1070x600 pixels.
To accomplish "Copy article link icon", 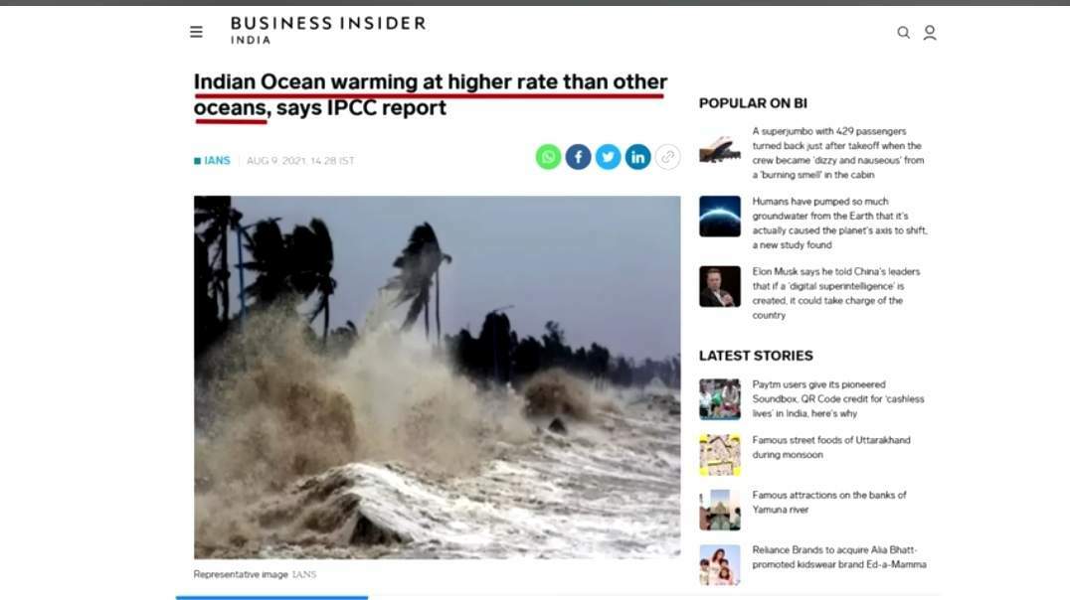I will click(668, 157).
